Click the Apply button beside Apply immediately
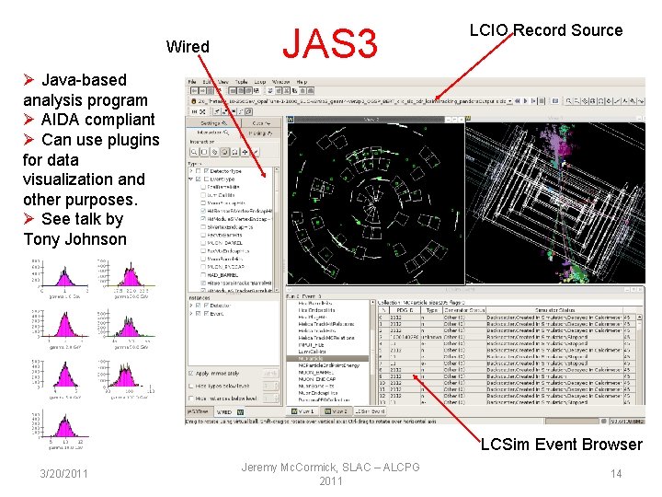 (270, 373)
